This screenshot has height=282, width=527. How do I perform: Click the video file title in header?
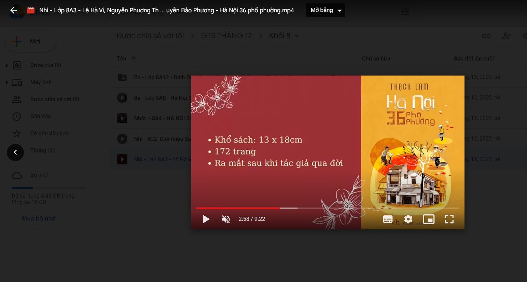tap(166, 10)
